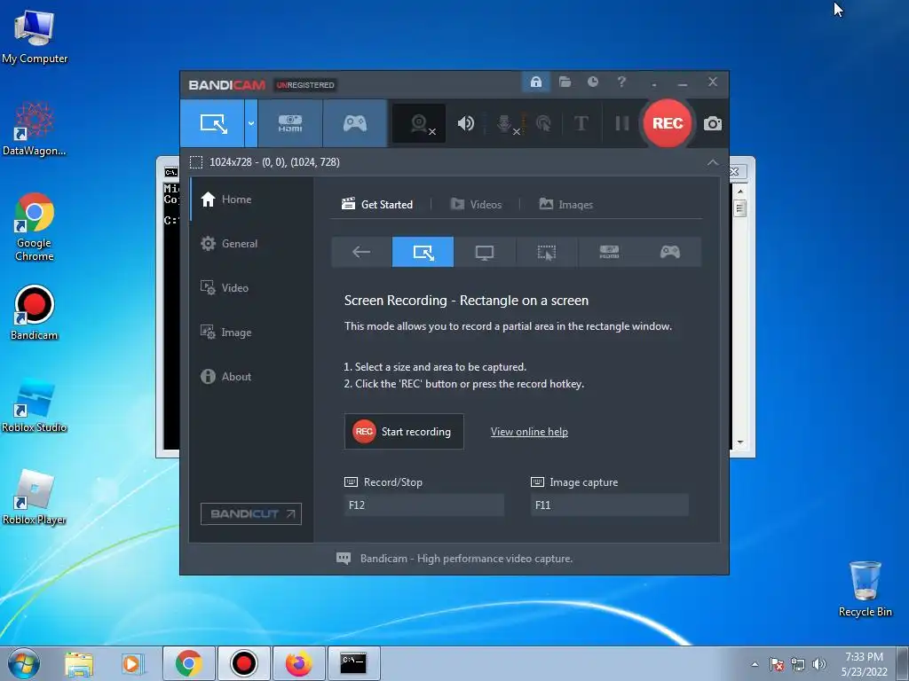This screenshot has width=909, height=681.
Task: Toggle the webcam overlay
Action: 419,123
